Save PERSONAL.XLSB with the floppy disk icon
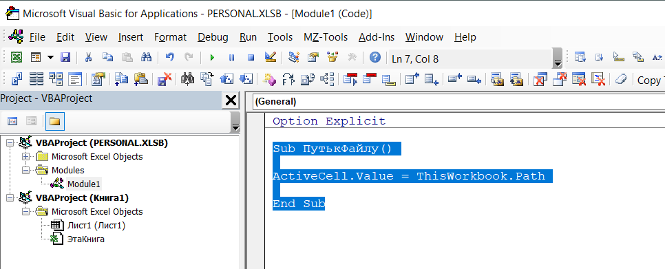 (x=65, y=58)
